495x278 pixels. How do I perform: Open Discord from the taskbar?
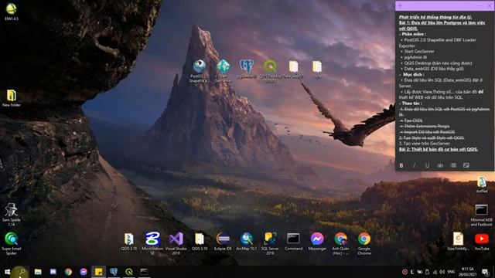pyautogui.click(x=53, y=272)
